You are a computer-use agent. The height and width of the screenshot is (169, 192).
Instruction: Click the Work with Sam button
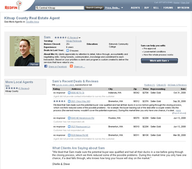[x=160, y=61]
